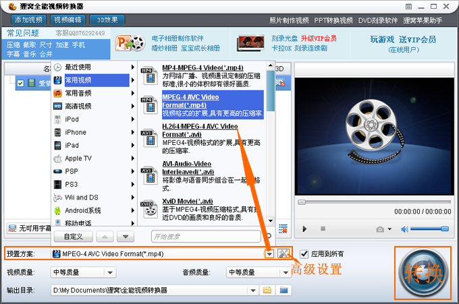459x304 pixels.
Task: Select Apple TV device category
Action: point(94,158)
